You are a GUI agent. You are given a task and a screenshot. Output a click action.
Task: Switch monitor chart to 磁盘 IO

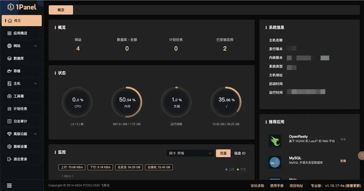point(240,153)
